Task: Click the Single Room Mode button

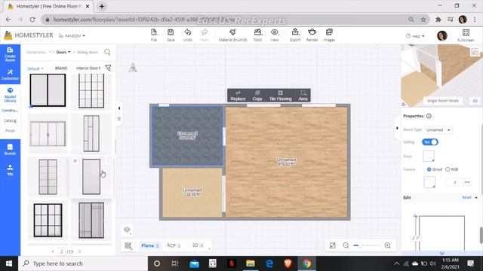Action: [443, 101]
